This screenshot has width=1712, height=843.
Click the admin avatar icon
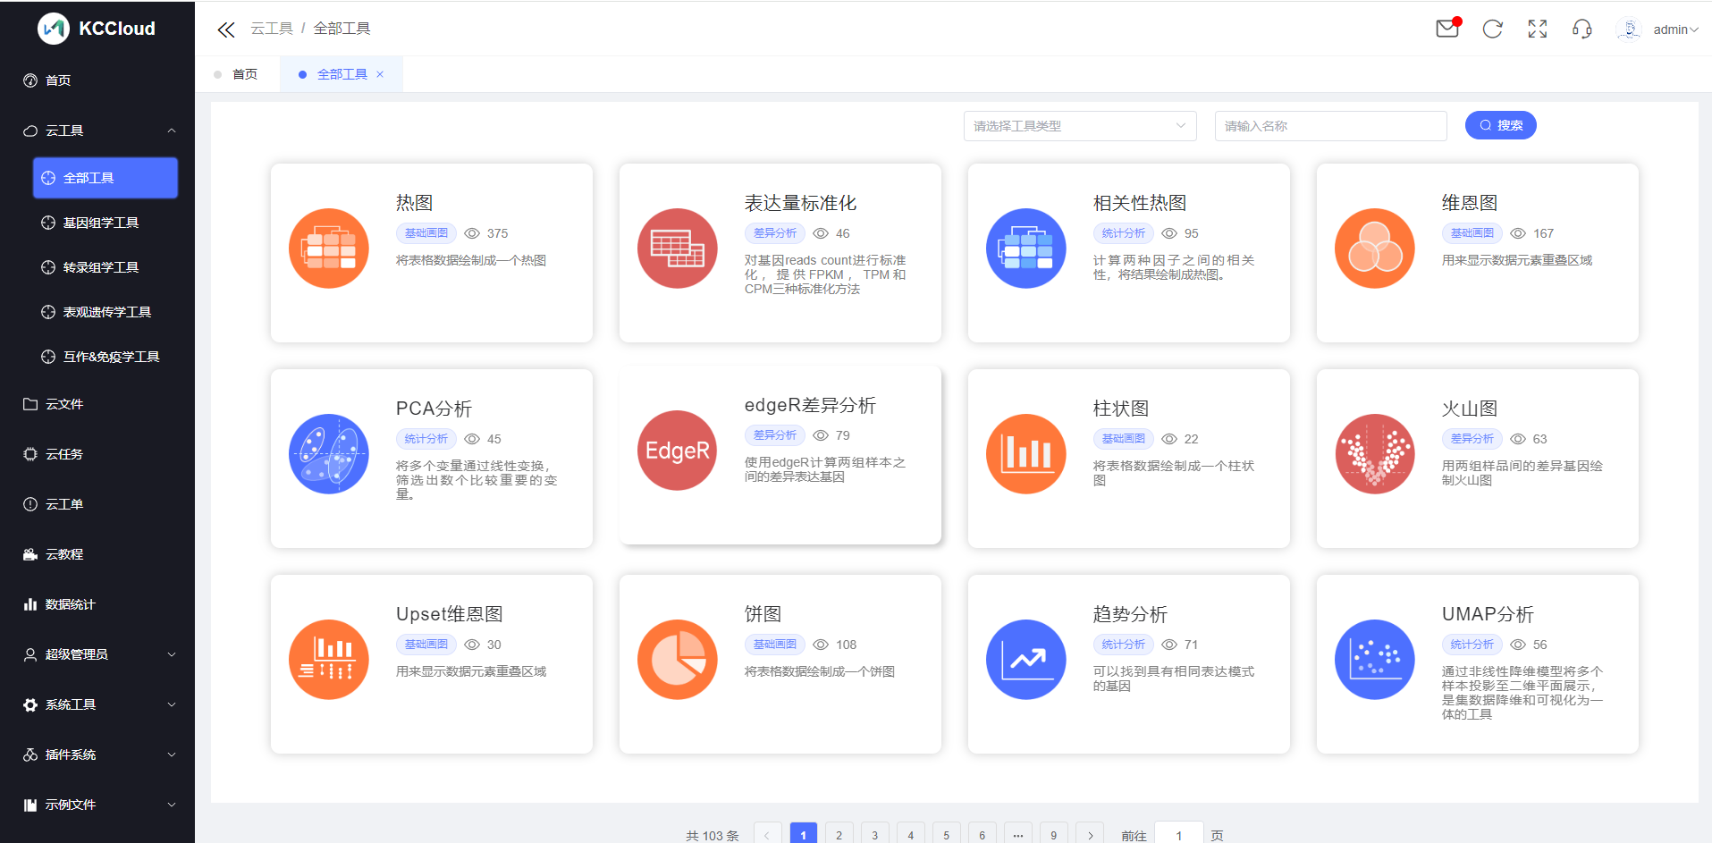[x=1630, y=29]
